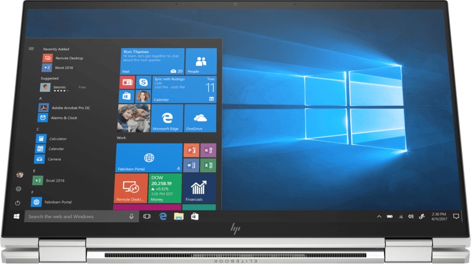Open the OneDrive tile

[x=200, y=118]
